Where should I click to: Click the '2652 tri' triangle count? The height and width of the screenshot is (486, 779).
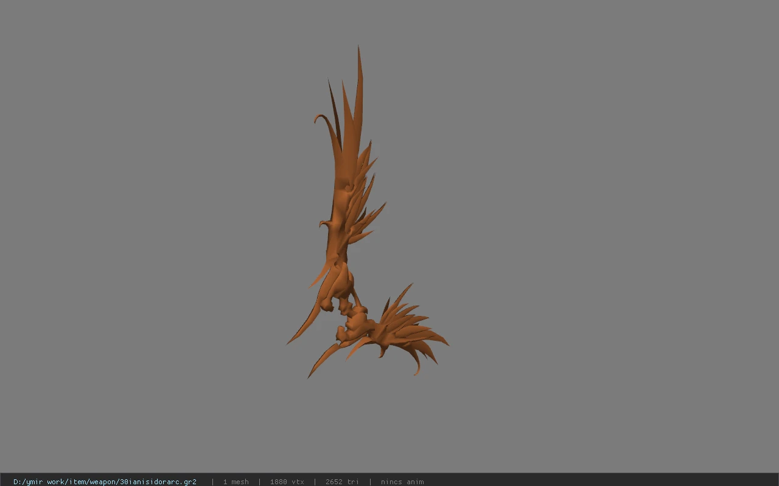coord(342,482)
